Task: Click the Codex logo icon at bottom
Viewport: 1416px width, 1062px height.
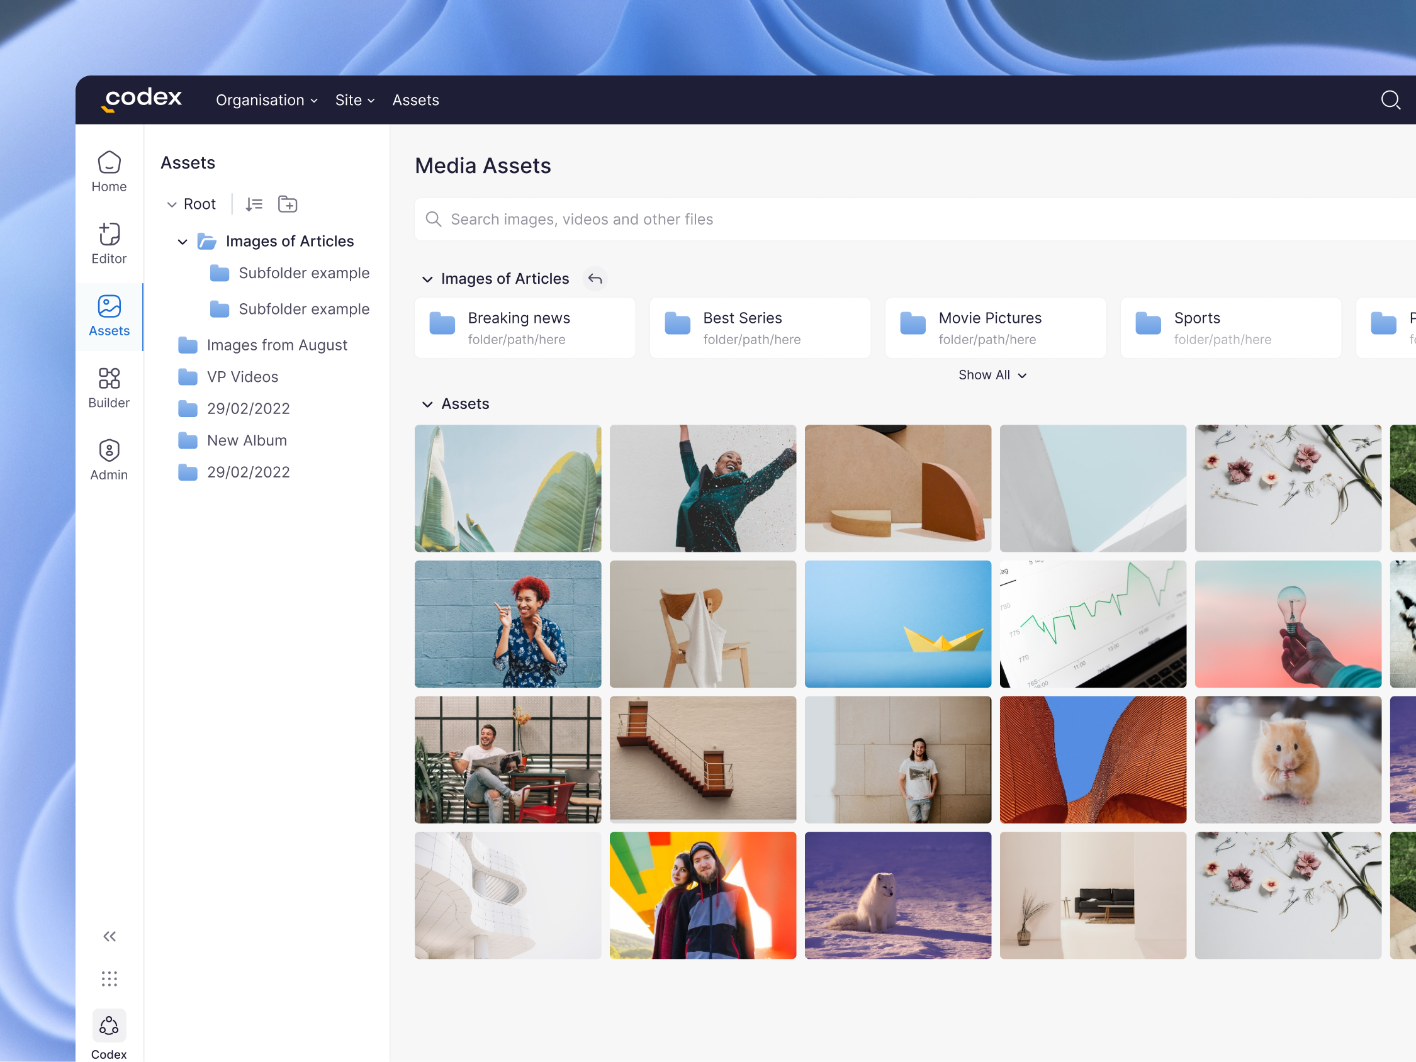Action: (109, 1026)
